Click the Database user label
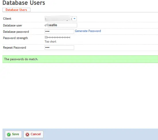The width and height of the screenshot is (158, 140). 13,25
